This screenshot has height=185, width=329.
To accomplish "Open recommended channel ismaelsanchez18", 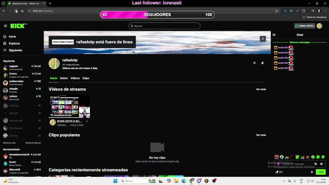I will pyautogui.click(x=22, y=156).
